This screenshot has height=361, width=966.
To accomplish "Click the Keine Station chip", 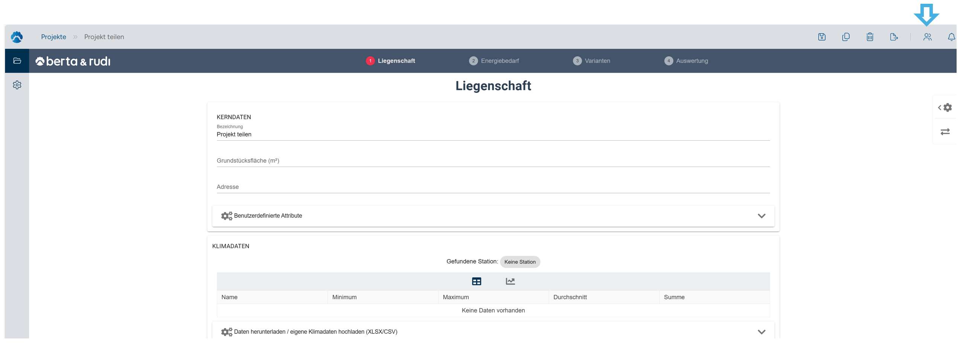I will pyautogui.click(x=520, y=262).
